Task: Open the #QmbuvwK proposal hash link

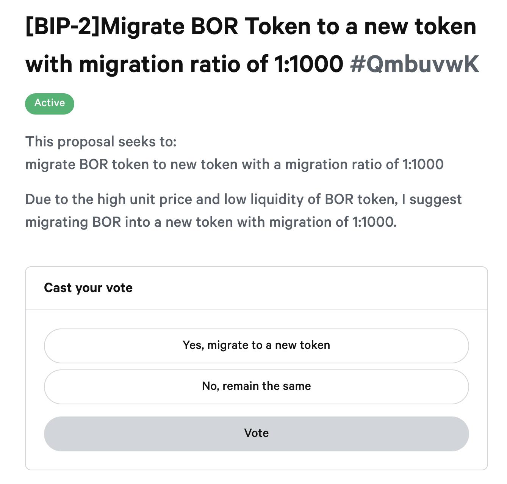Action: (415, 64)
